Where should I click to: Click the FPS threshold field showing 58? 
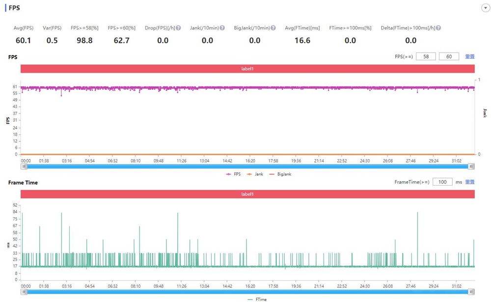tap(426, 56)
